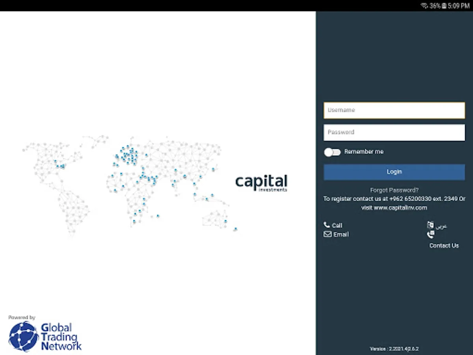Click the Contact Us link
Screen dimensions: 473x355
444,245
